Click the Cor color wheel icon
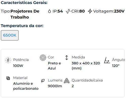Screen dimensions: 126x98 [43, 58]
